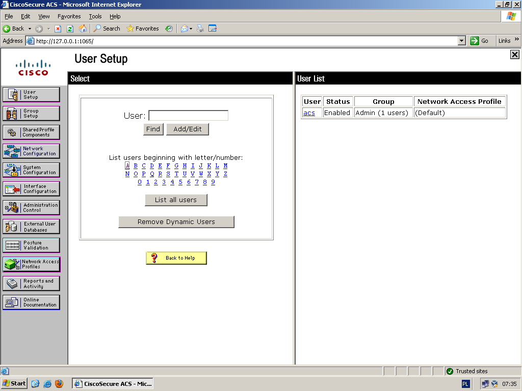Expand the address bar dropdown arrow
Screen dimensions: 522x391
point(461,41)
